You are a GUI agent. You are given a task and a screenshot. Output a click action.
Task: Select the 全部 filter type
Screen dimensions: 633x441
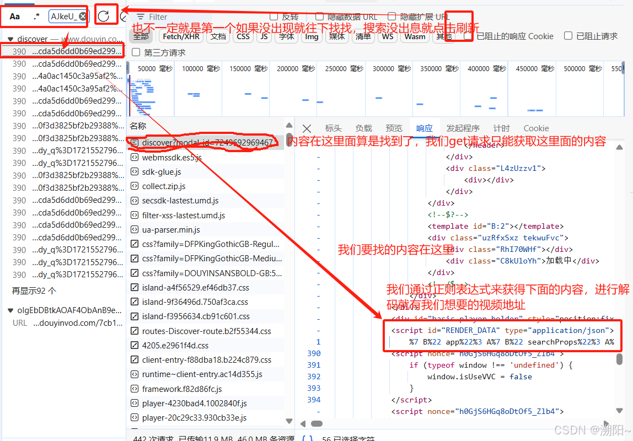click(x=141, y=37)
